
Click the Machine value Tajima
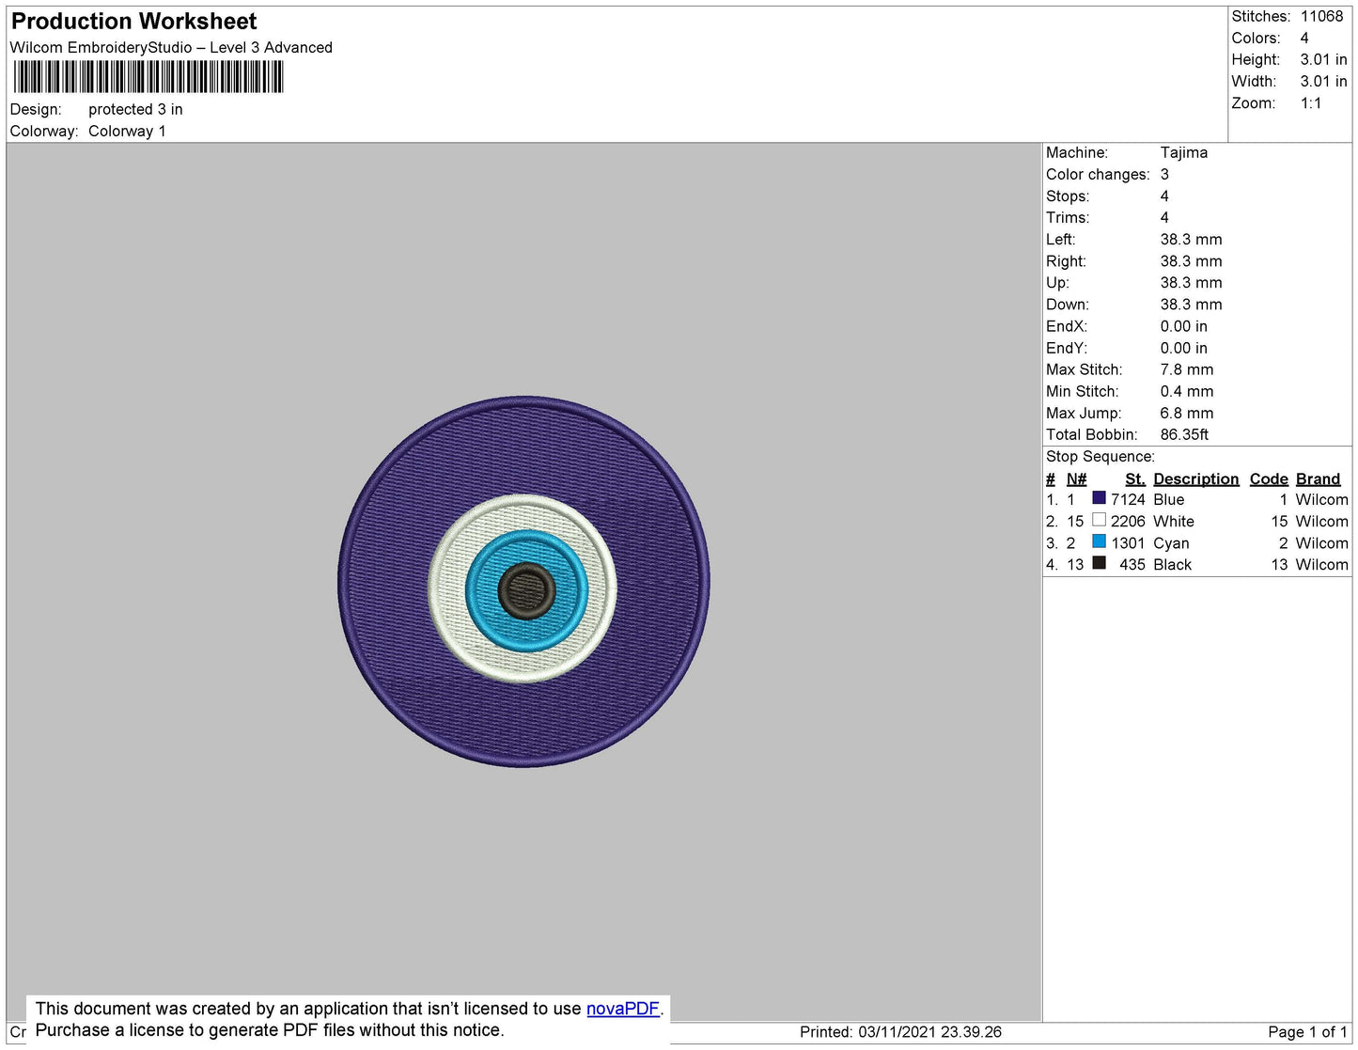[1184, 152]
